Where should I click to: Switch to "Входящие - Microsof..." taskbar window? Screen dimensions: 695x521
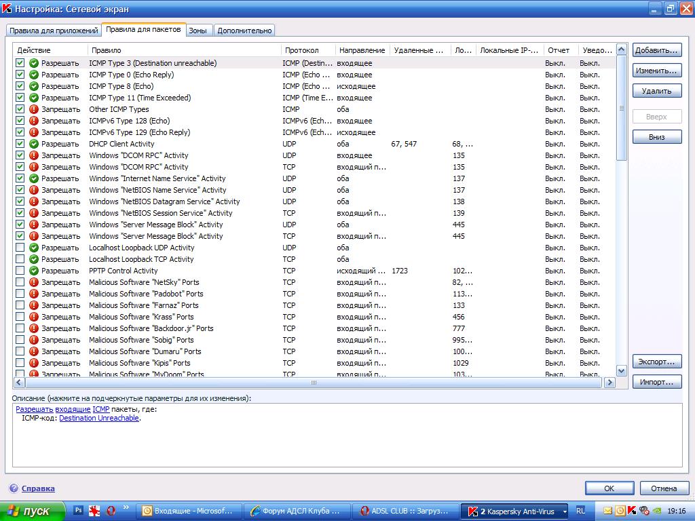tap(189, 511)
